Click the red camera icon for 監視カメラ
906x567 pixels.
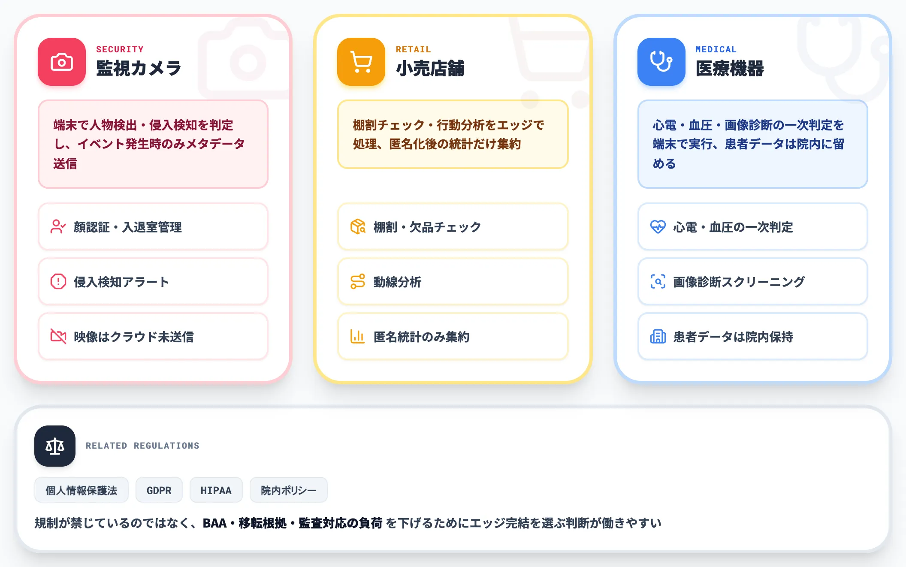click(62, 62)
